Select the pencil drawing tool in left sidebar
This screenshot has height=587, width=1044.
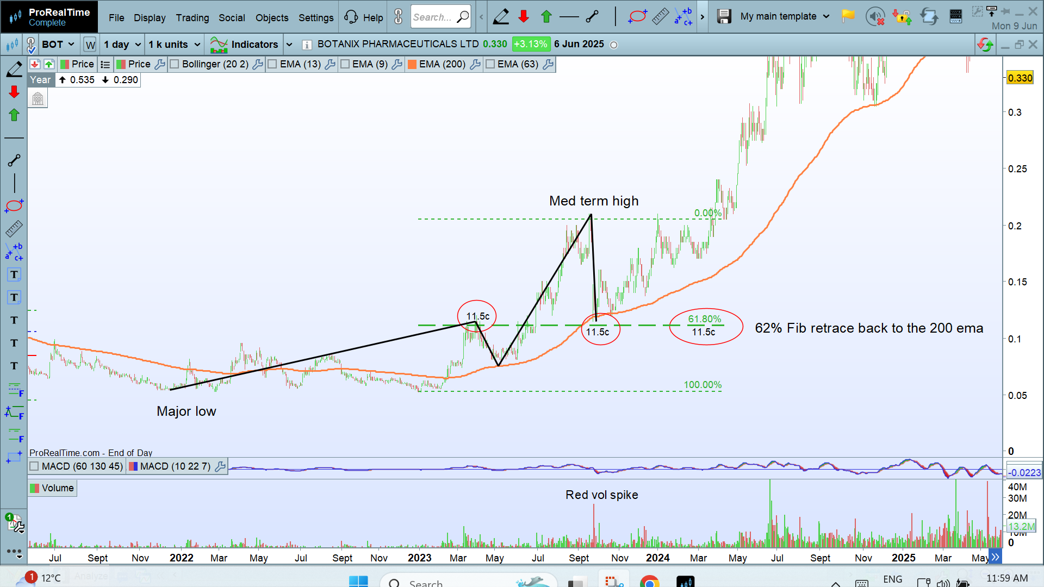pyautogui.click(x=14, y=69)
